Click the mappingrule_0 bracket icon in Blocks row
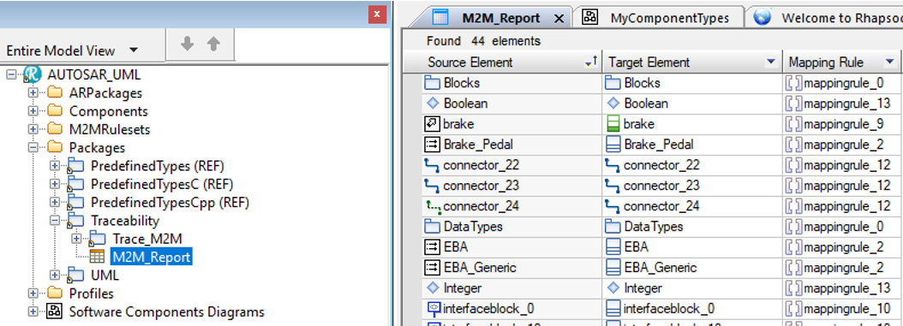The width and height of the screenshot is (903, 326). 793,83
